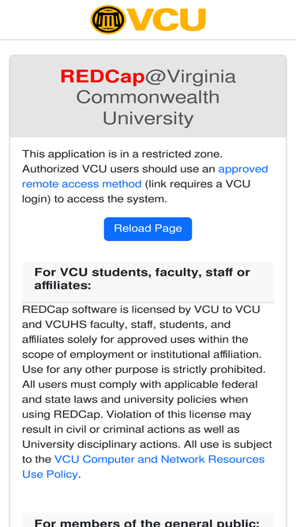Open VCU Computer and Network Resources link
The height and width of the screenshot is (527, 296).
tap(159, 459)
